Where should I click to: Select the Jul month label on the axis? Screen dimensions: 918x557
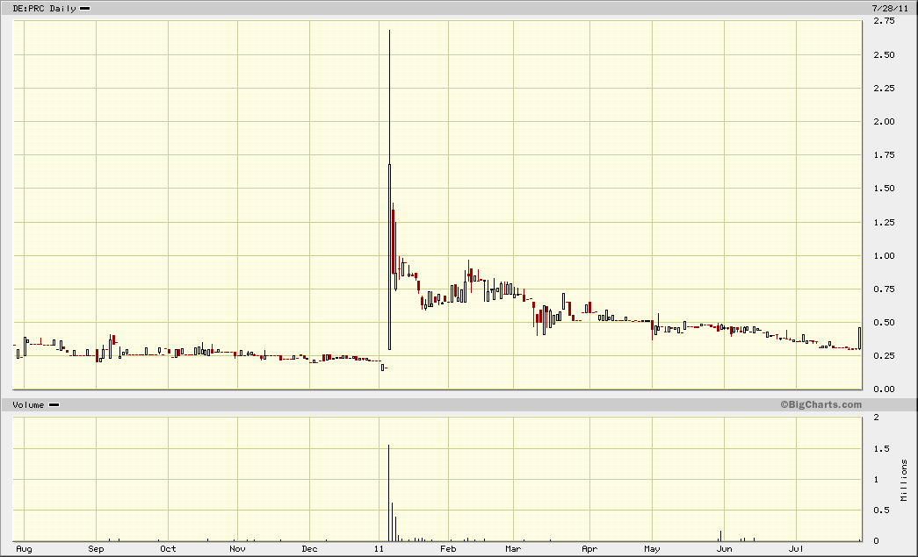click(x=794, y=548)
